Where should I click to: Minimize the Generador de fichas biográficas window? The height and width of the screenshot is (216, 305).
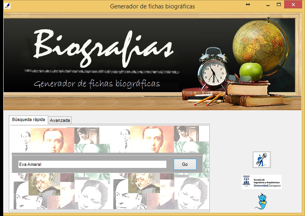point(268,5)
